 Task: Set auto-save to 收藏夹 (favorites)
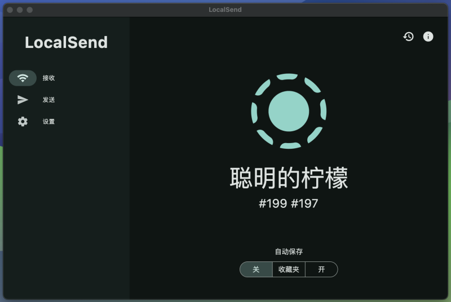click(x=289, y=269)
